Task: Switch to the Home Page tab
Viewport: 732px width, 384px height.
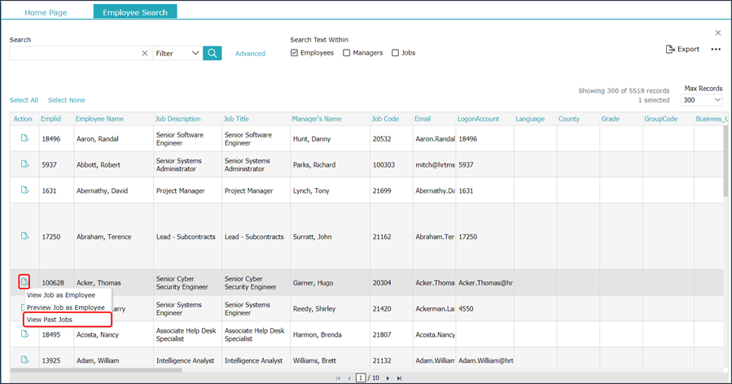Action: (46, 13)
